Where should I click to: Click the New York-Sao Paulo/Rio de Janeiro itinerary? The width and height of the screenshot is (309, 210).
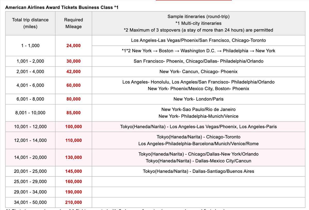point(198,109)
